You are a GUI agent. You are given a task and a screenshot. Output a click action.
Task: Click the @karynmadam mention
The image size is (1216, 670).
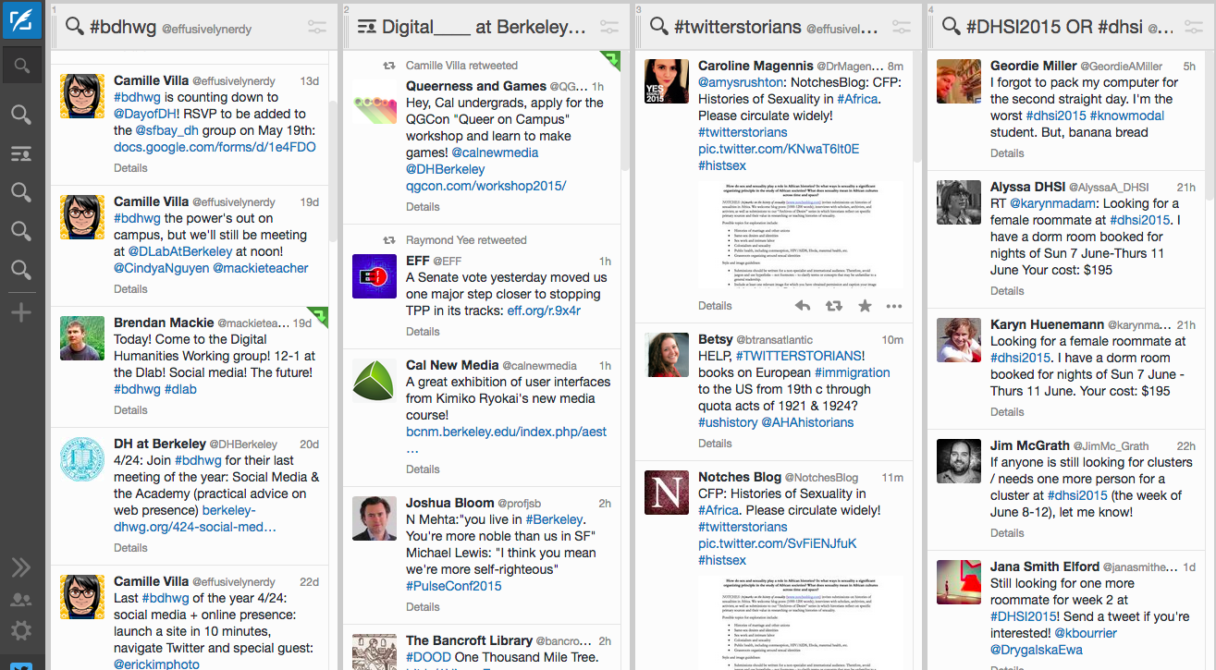1052,203
